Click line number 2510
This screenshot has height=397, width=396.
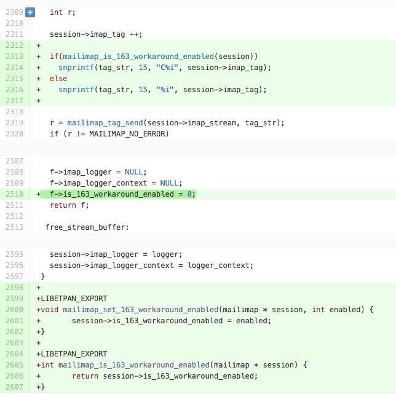[x=14, y=194]
